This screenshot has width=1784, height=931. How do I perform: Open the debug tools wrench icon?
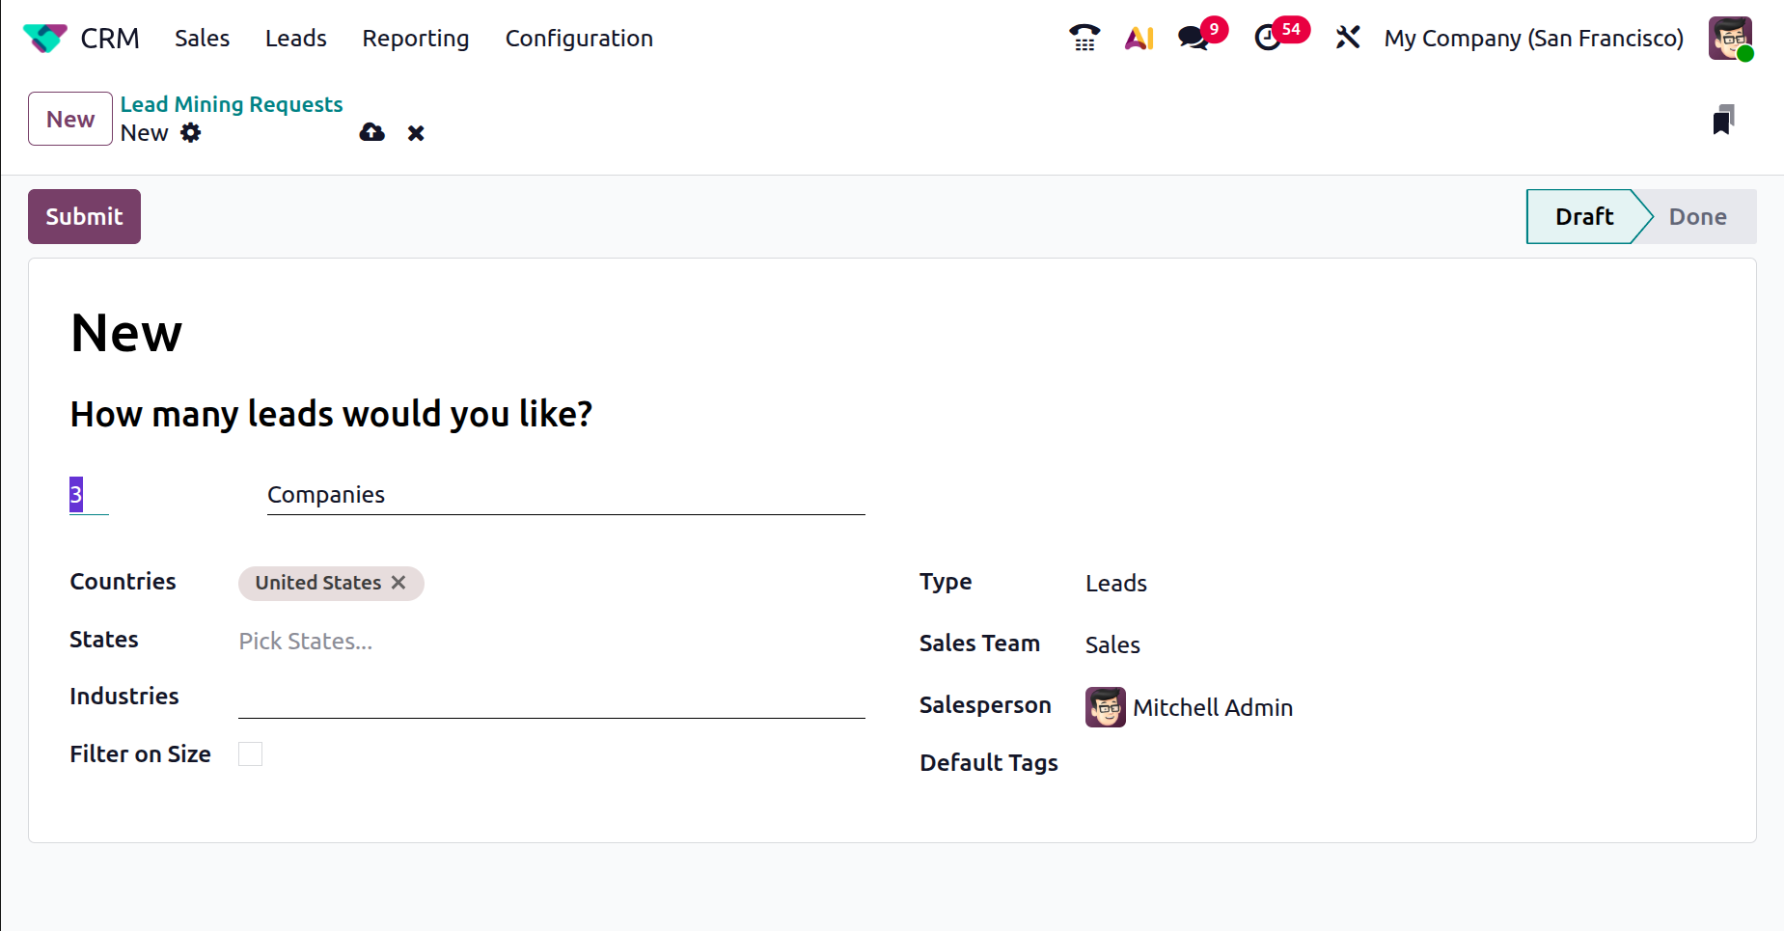coord(1347,39)
